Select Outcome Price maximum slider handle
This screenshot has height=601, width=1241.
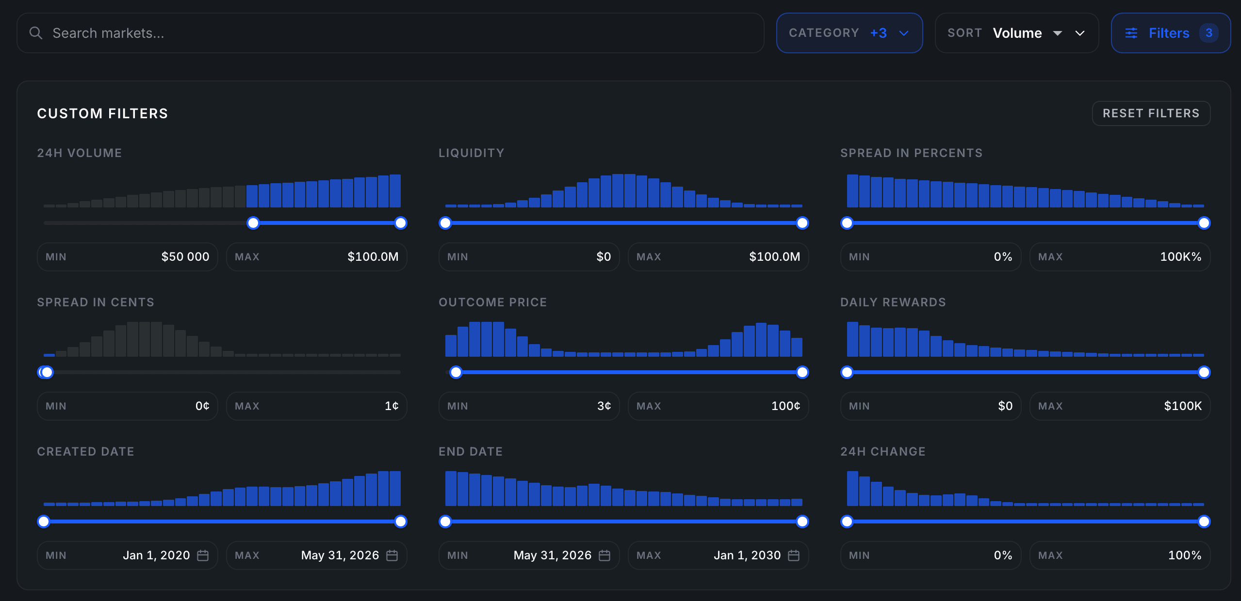(x=802, y=372)
